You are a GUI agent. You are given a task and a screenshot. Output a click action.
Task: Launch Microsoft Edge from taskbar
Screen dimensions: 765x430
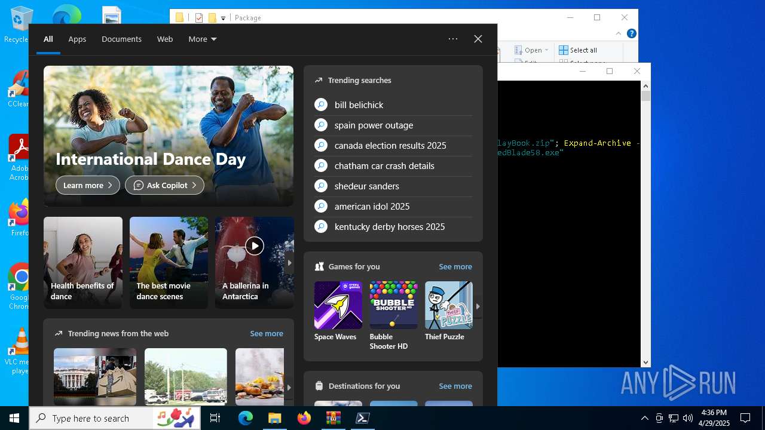[x=246, y=418]
